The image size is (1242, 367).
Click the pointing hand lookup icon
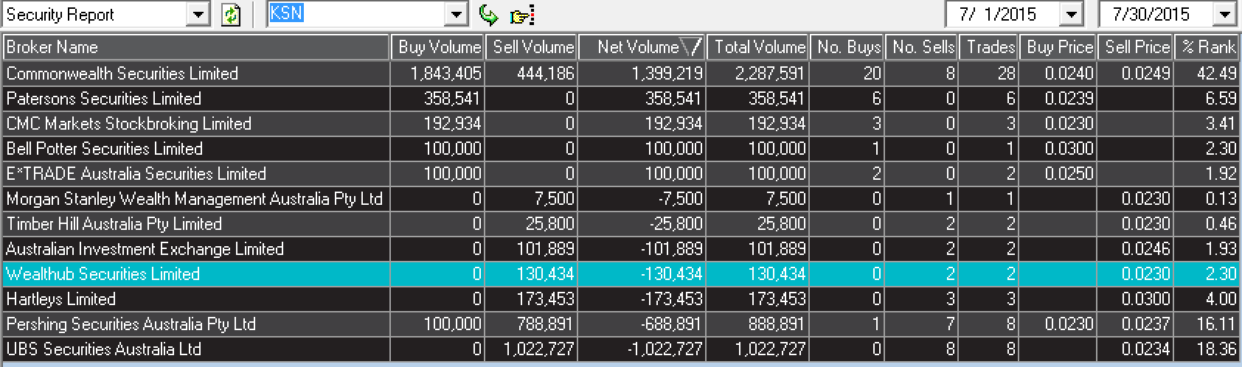click(521, 15)
